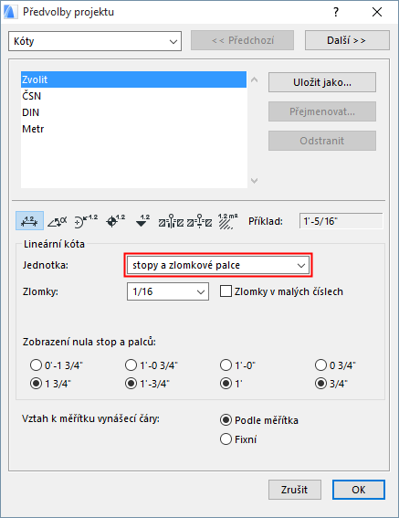The height and width of the screenshot is (518, 399).
Task: Open the Jednotka units dropdown
Action: [218, 265]
